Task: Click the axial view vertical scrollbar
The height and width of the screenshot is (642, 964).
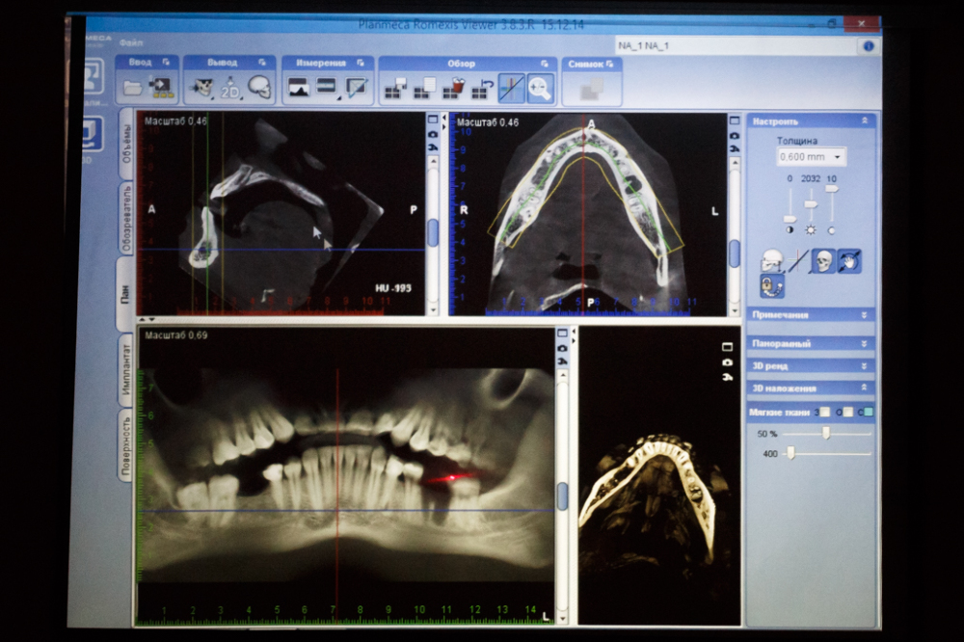Action: coord(735,253)
